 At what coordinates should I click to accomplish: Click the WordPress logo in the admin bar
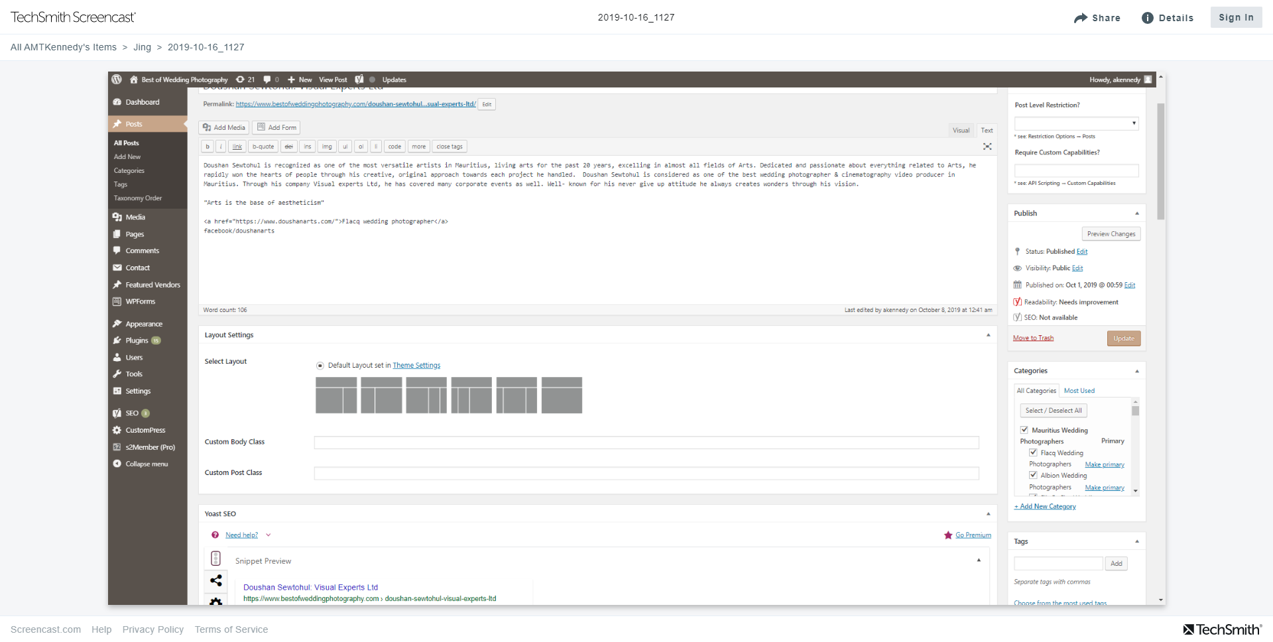click(117, 80)
